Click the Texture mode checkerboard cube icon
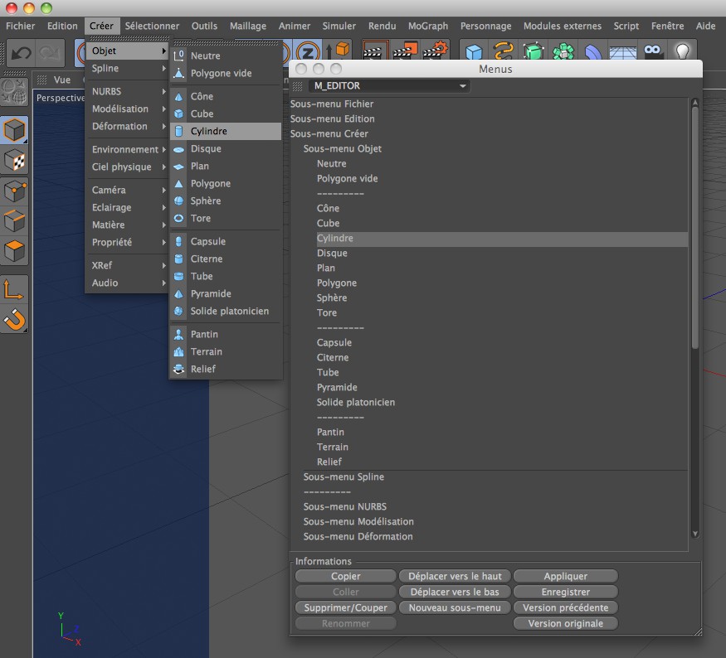The image size is (726, 658). click(15, 161)
